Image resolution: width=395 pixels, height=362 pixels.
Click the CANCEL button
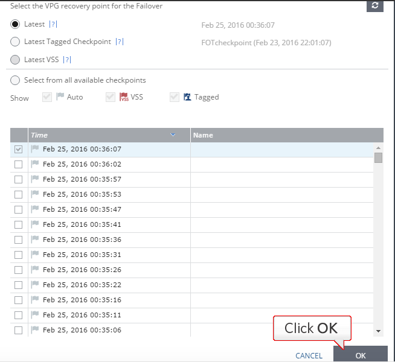309,355
